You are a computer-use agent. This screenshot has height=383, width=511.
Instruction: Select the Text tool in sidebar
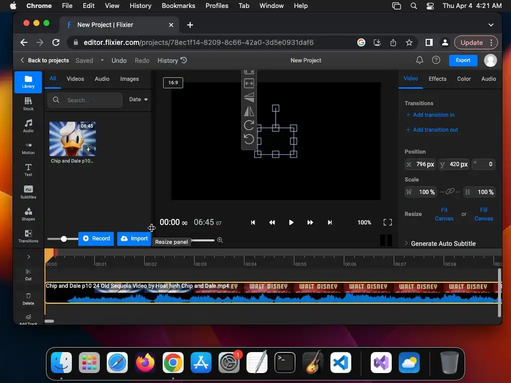click(28, 170)
